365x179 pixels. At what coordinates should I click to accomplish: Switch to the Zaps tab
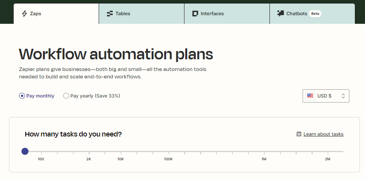click(56, 14)
